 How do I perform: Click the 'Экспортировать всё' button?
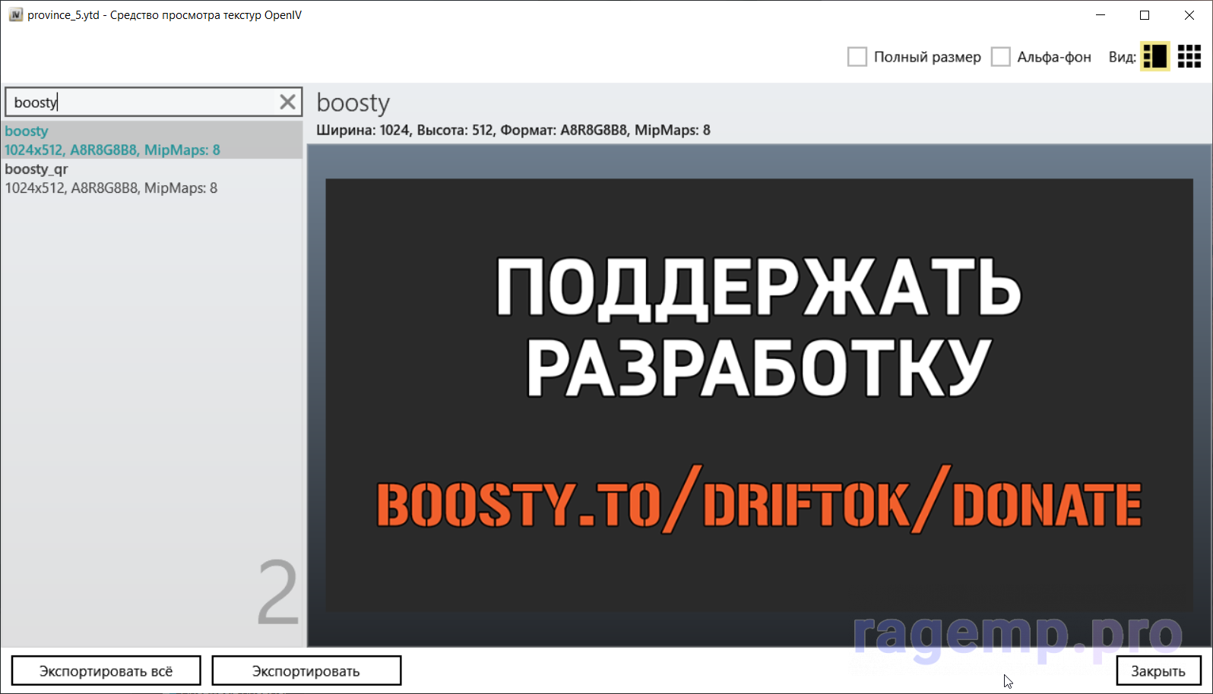tap(106, 670)
